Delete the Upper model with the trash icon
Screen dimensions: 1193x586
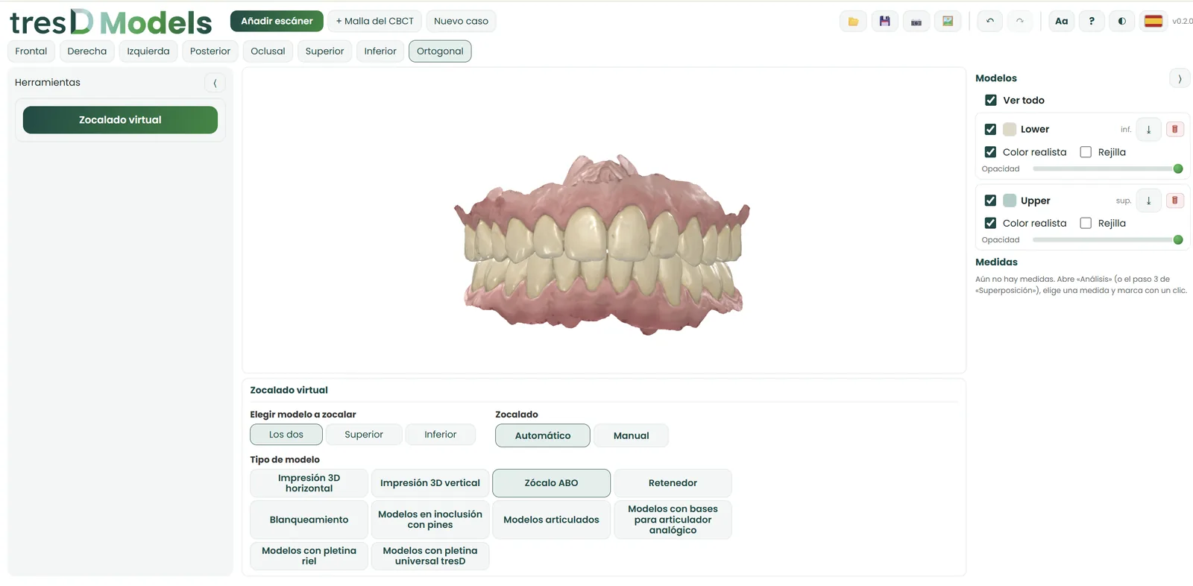point(1175,201)
